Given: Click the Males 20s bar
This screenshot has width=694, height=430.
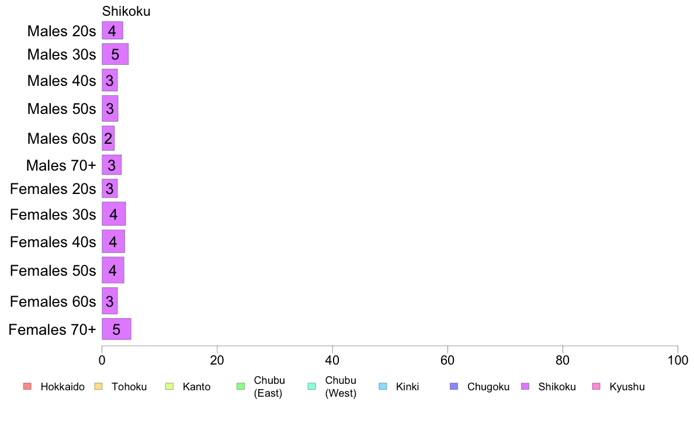Looking at the screenshot, I should point(112,30).
